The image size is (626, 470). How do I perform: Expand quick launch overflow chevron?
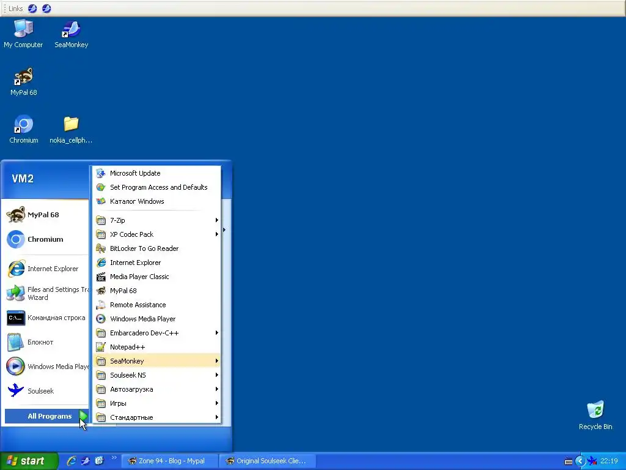113,458
